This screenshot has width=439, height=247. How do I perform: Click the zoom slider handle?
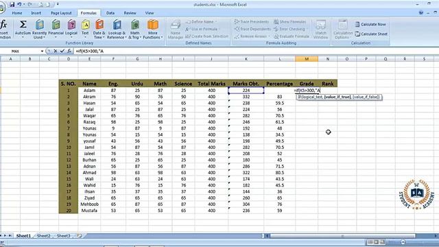point(403,242)
